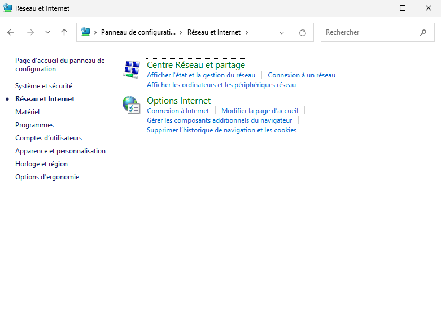Go up one level with the Up arrow
Image resolution: width=441 pixels, height=332 pixels.
64,32
